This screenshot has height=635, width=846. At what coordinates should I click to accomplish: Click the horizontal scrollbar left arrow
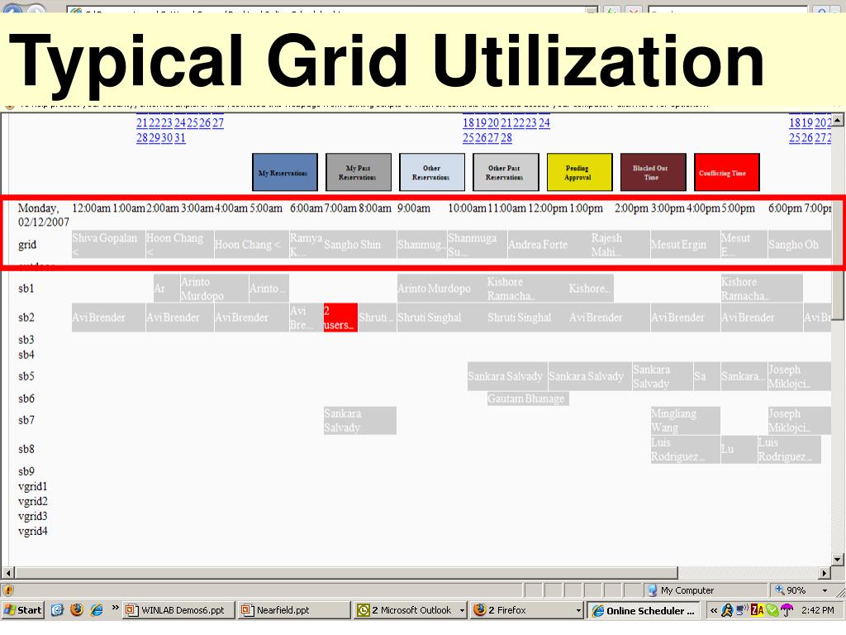tap(8, 572)
